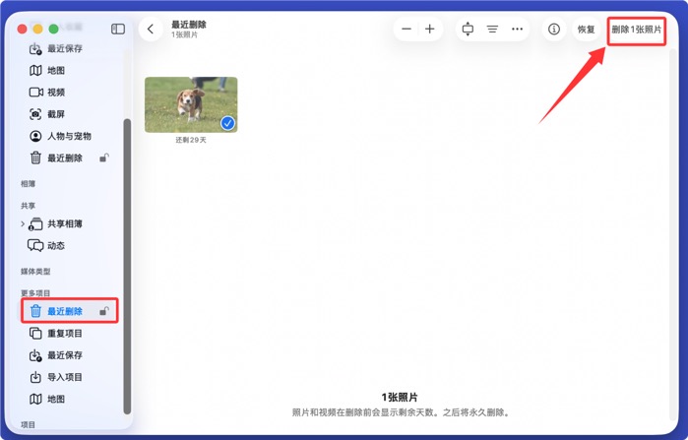Open the three-dot more options menu
688x440 pixels.
click(518, 30)
